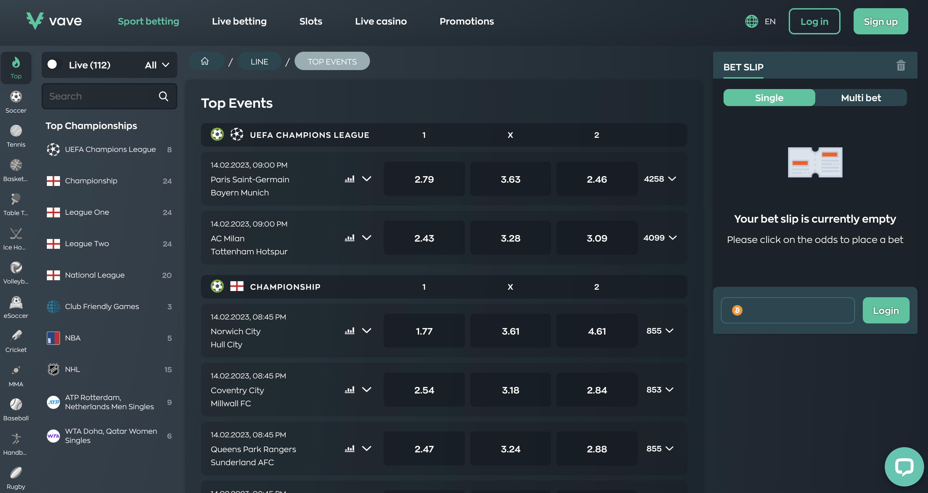This screenshot has height=493, width=928.
Task: Open UEFA Champions League championship
Action: click(109, 149)
